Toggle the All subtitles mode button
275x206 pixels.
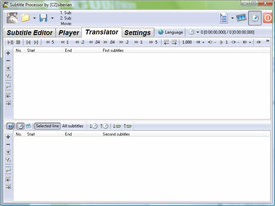73,126
